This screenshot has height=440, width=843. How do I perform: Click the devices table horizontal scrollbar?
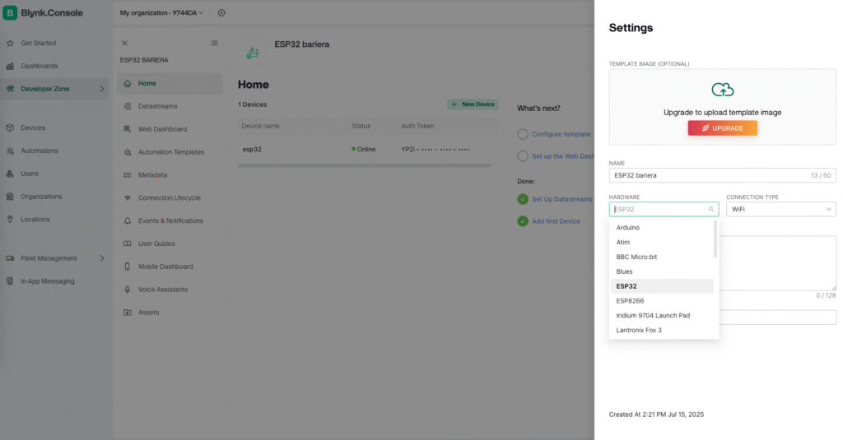[x=365, y=165]
